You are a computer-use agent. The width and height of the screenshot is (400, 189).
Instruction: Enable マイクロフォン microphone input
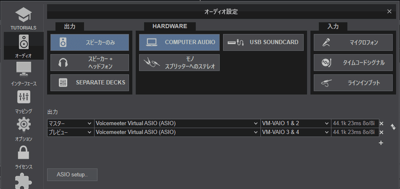[x=353, y=42]
